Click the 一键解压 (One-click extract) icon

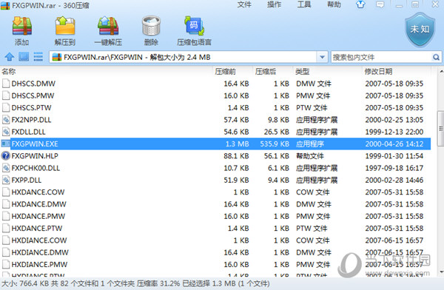[108, 26]
